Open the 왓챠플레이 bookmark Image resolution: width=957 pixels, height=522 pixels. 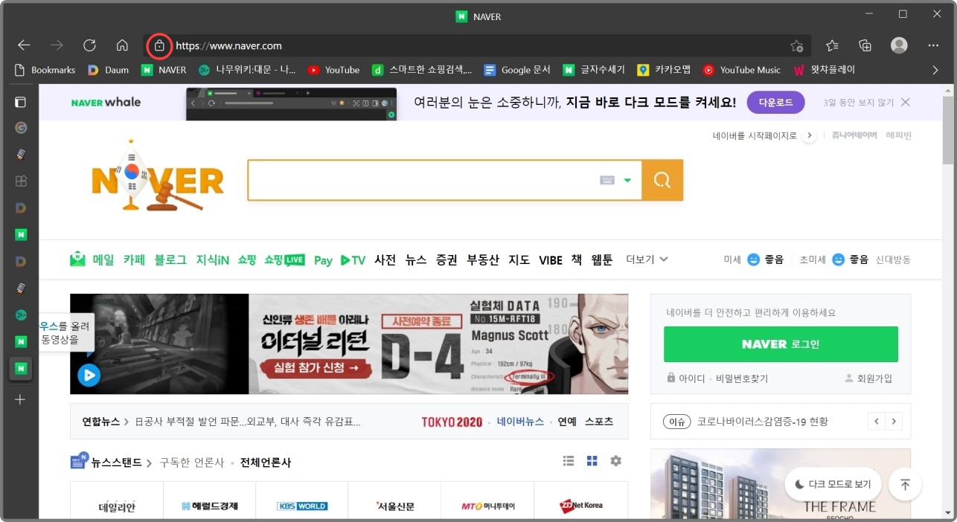(x=825, y=70)
